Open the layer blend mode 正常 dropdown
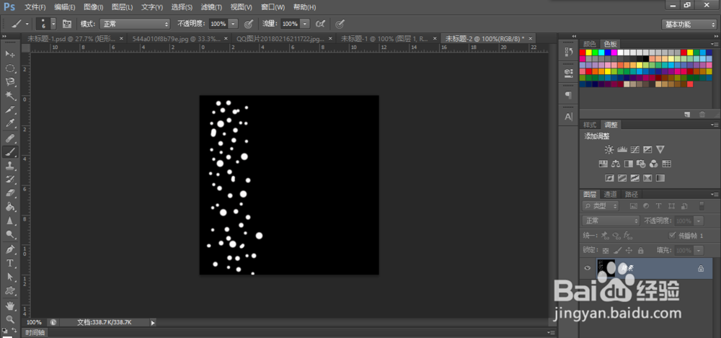Image resolution: width=721 pixels, height=338 pixels. (x=611, y=221)
